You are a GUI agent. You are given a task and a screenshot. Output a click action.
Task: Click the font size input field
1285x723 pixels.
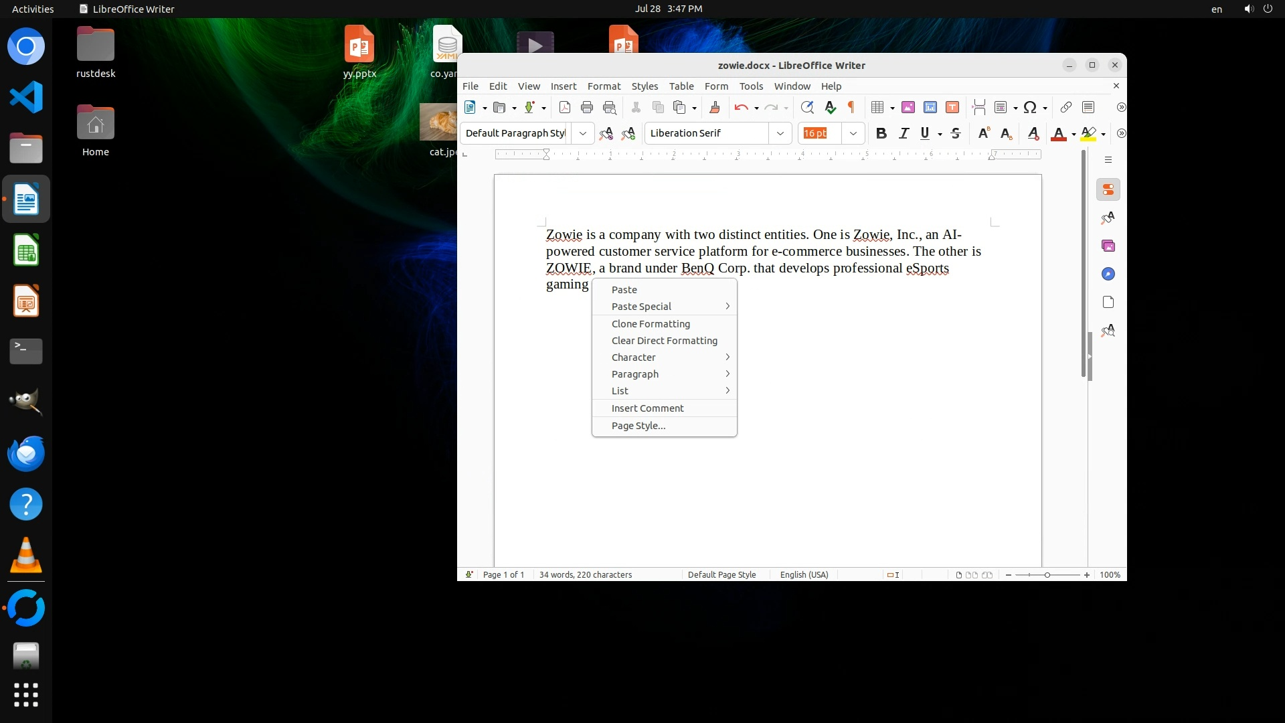coord(820,133)
